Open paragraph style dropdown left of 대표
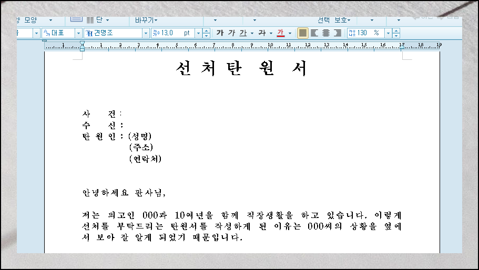 pos(36,33)
